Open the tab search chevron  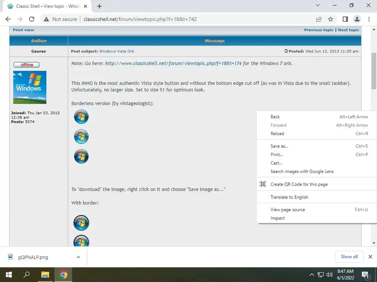point(318,5)
